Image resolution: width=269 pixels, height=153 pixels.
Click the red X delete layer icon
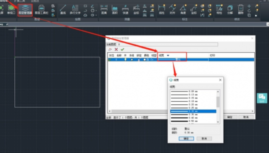[x=116, y=50]
